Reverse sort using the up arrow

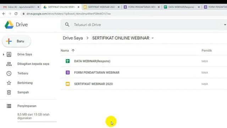click(x=73, y=50)
